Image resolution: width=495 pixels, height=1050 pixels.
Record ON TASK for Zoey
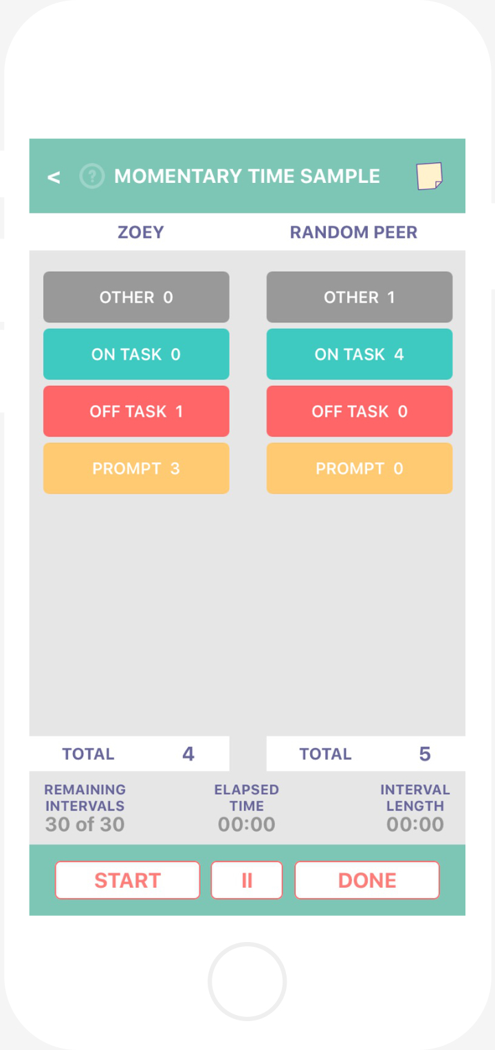(x=136, y=354)
